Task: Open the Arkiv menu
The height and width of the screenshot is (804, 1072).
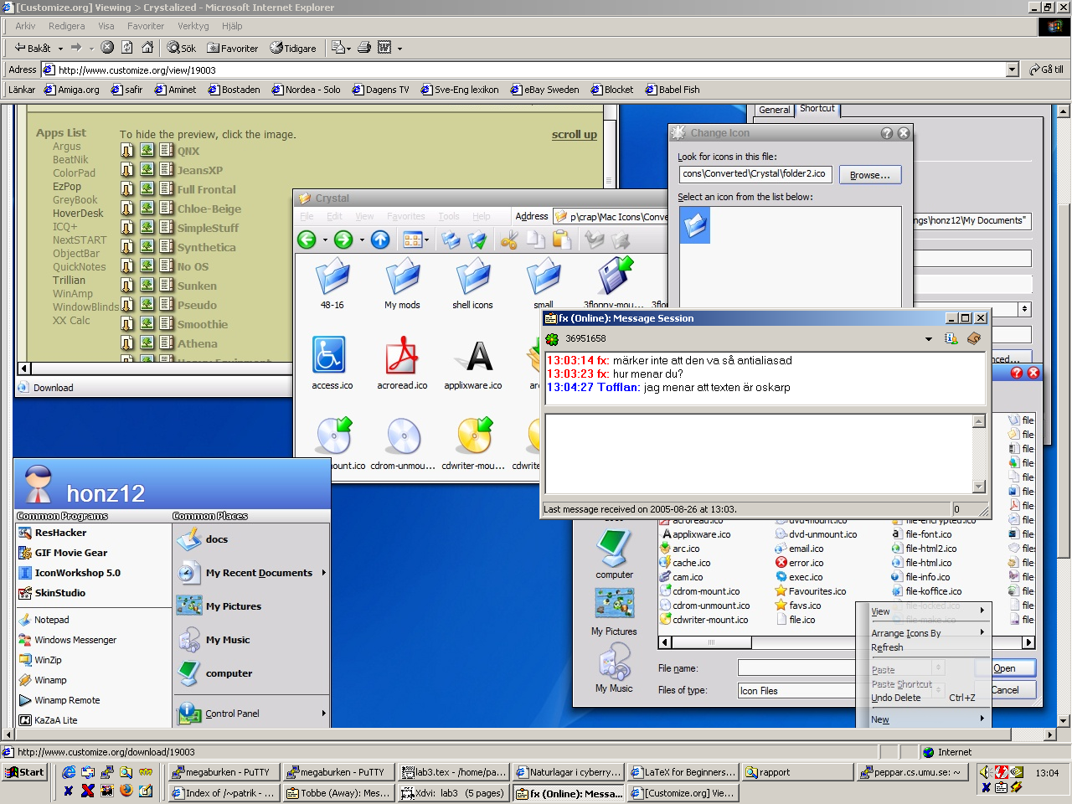Action: point(25,26)
